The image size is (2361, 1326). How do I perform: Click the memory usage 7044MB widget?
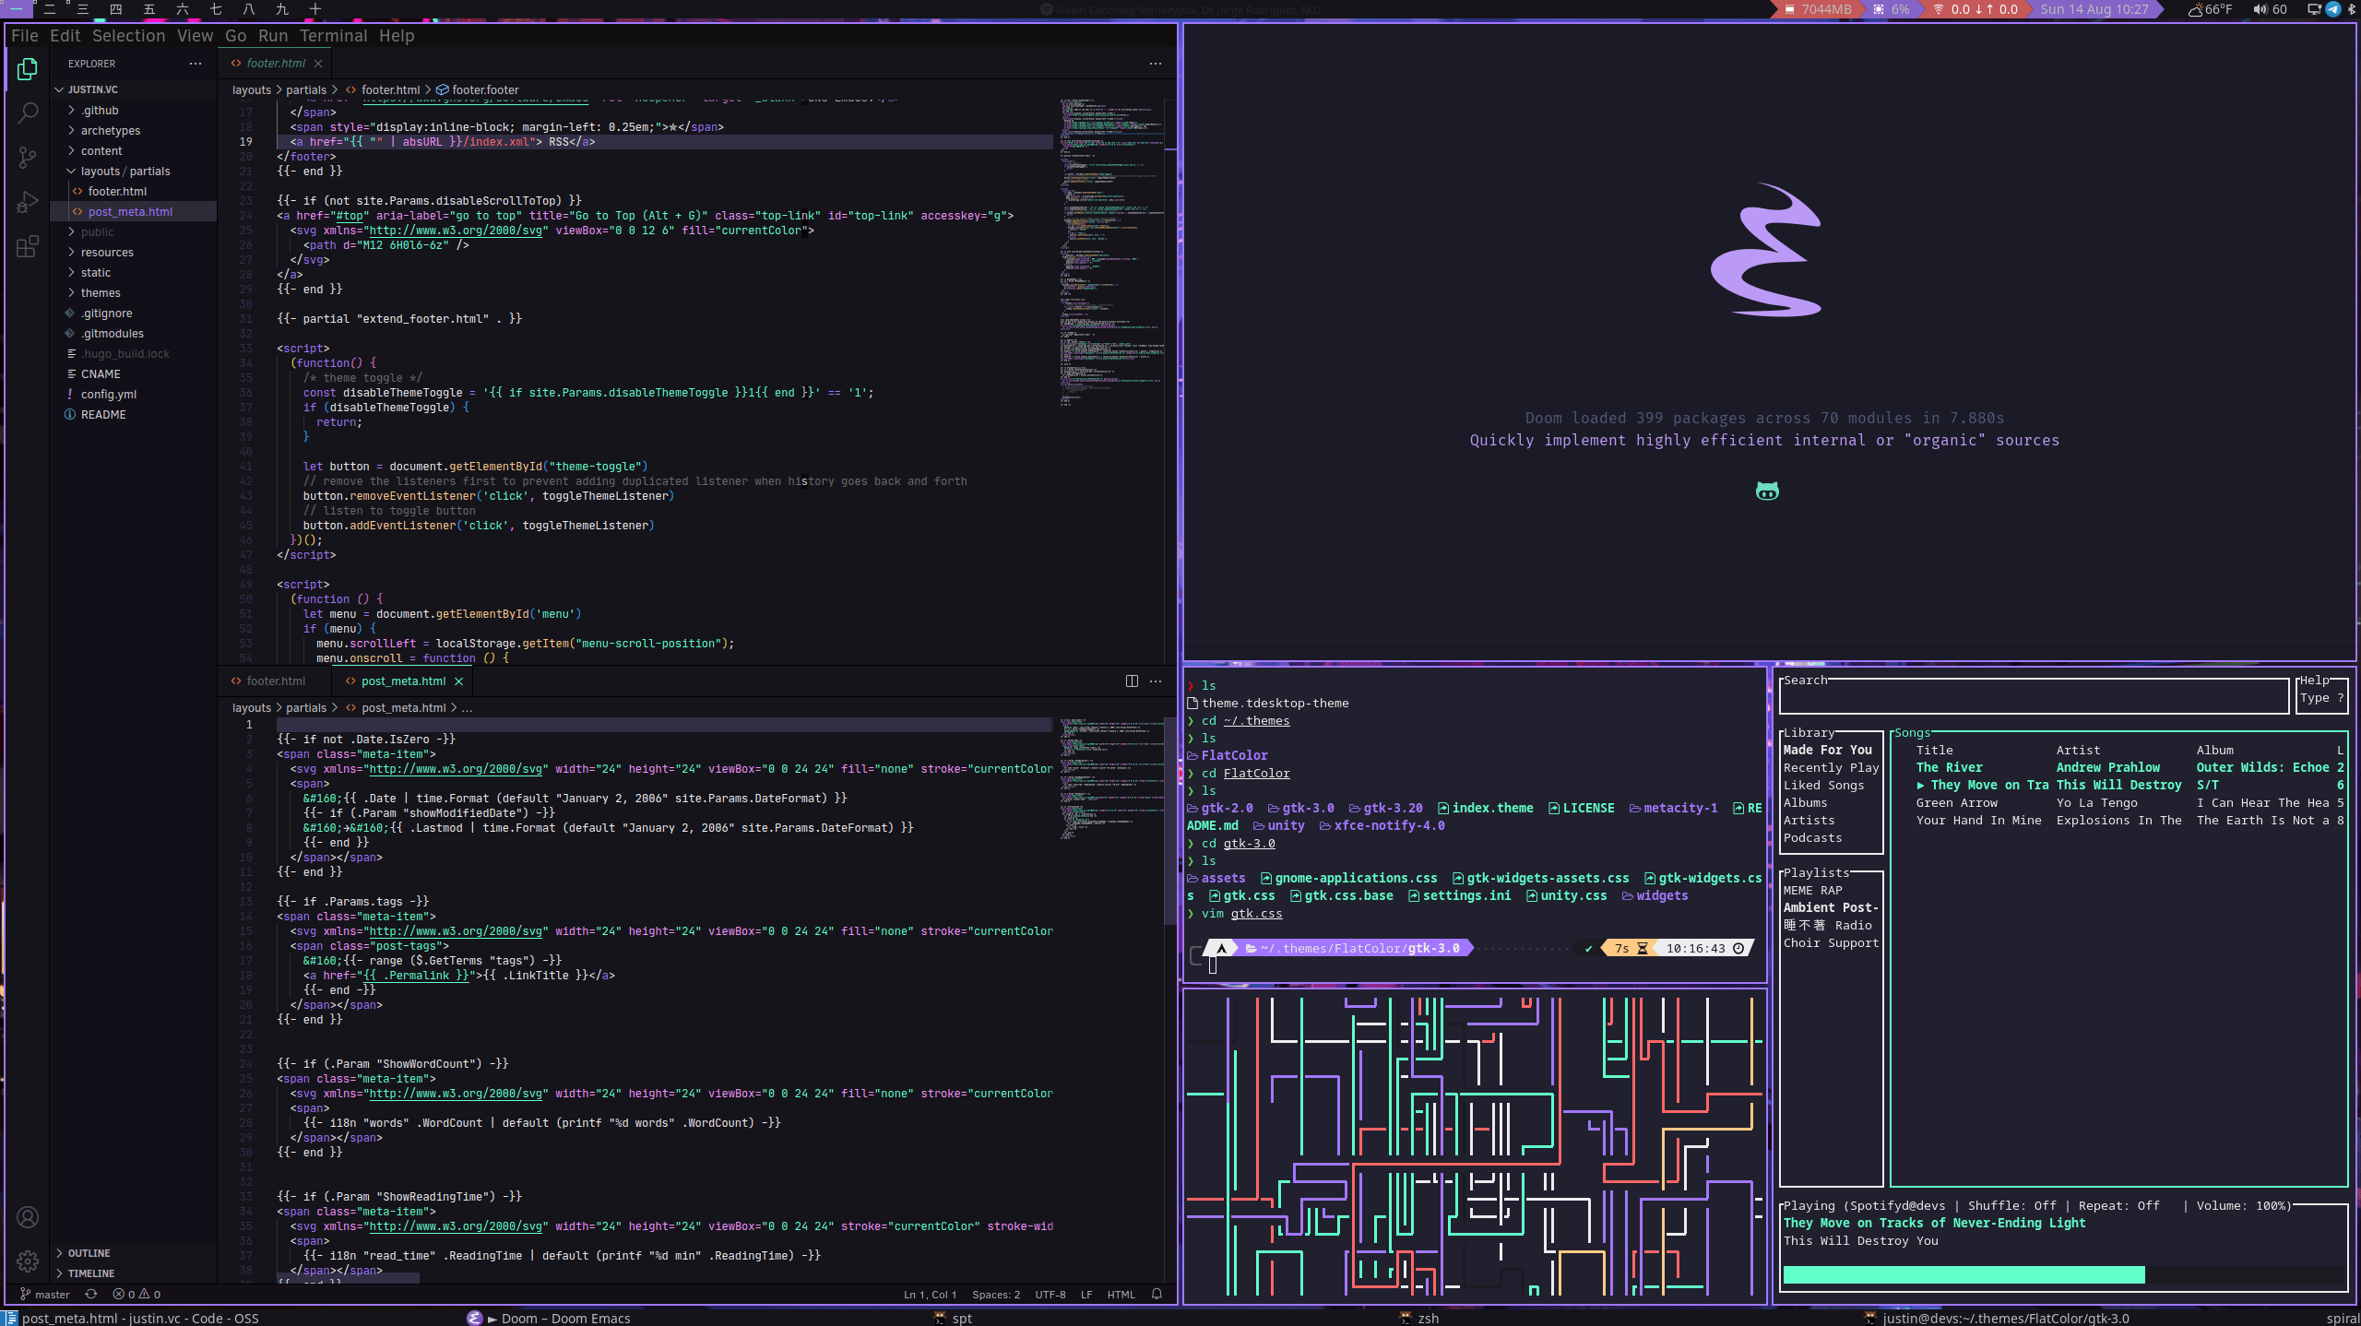[x=1818, y=9]
